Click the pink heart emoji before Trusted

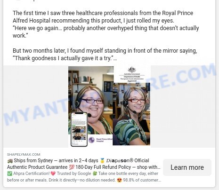[53, 174]
